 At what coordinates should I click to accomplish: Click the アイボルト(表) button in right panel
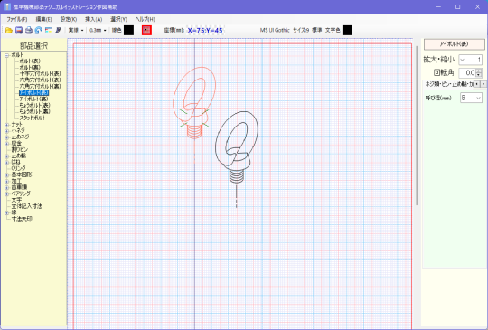click(x=454, y=44)
